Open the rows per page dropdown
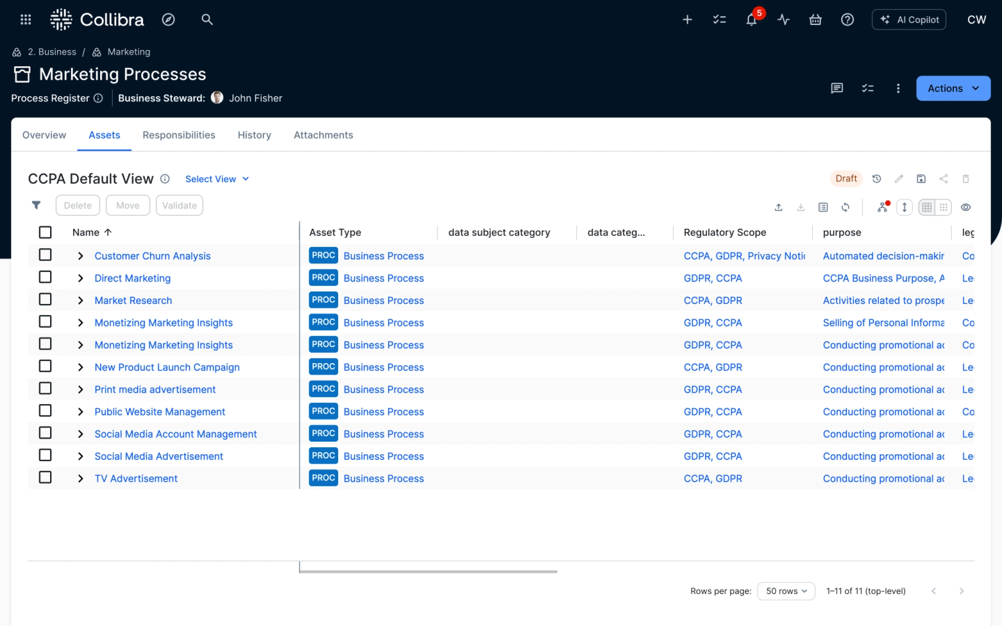The image size is (1002, 626). coord(786,591)
